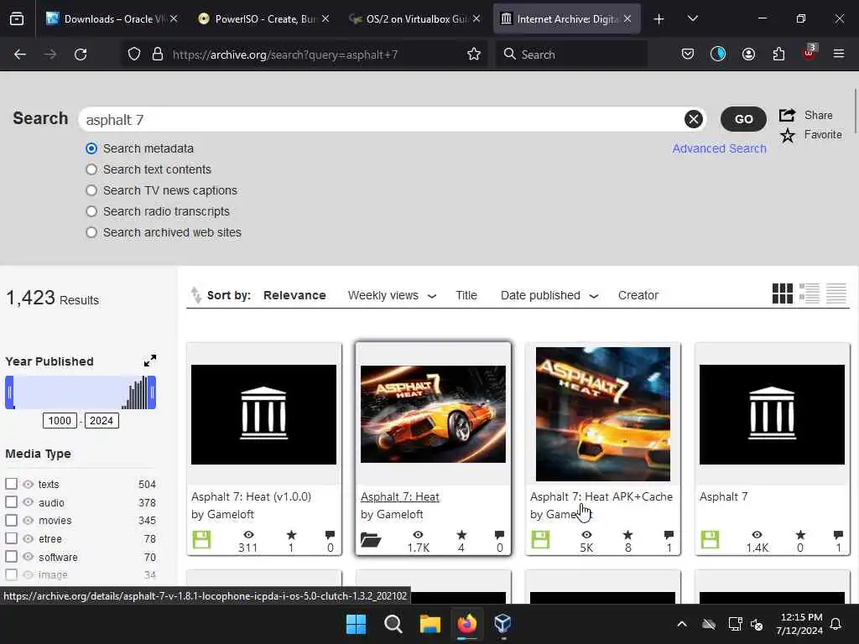
Task: Click the Asphalt 7: Heat Lamborghini thumbnail
Action: 433,414
